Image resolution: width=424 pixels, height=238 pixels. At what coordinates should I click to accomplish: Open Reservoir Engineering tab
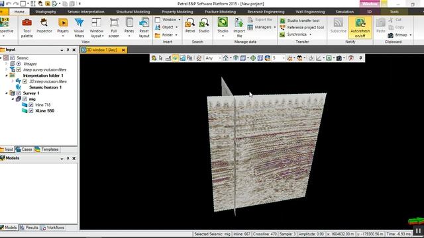point(266,12)
